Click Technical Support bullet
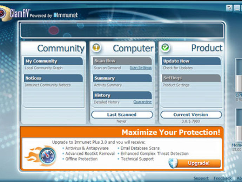The width and height of the screenshot is (242, 182). coord(137,159)
